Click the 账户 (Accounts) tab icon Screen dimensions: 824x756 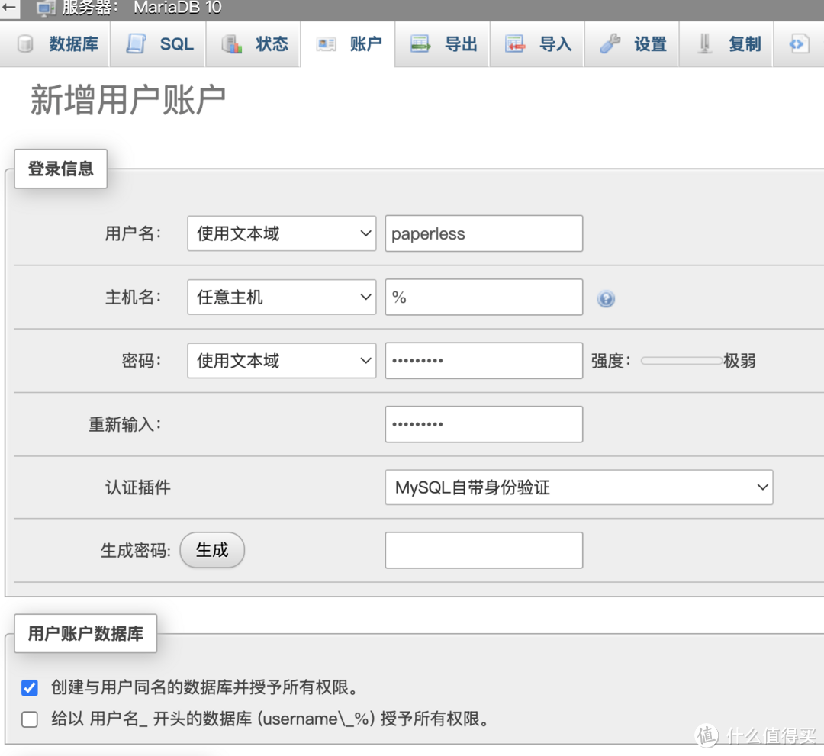point(327,43)
